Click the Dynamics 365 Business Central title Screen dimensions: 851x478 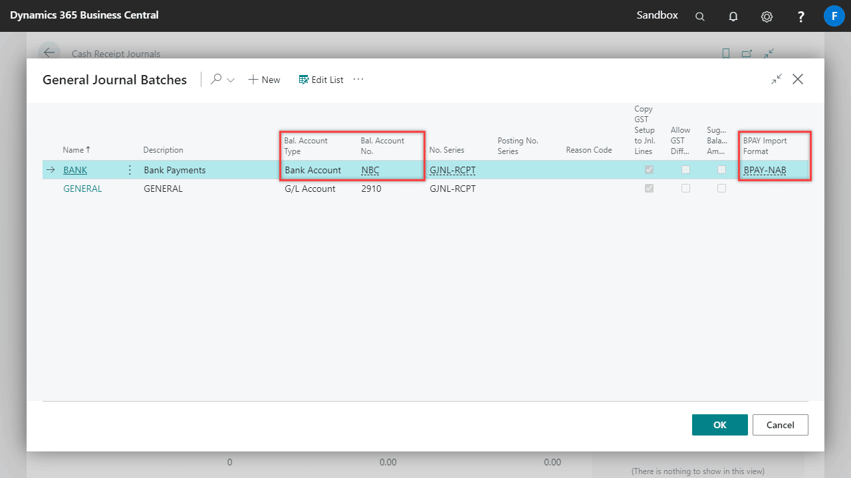coord(84,15)
